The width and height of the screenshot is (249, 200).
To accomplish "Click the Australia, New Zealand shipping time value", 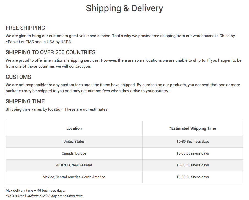I will pyautogui.click(x=193, y=165).
